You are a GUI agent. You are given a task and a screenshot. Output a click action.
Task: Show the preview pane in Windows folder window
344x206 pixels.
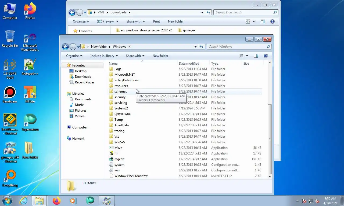(256, 56)
